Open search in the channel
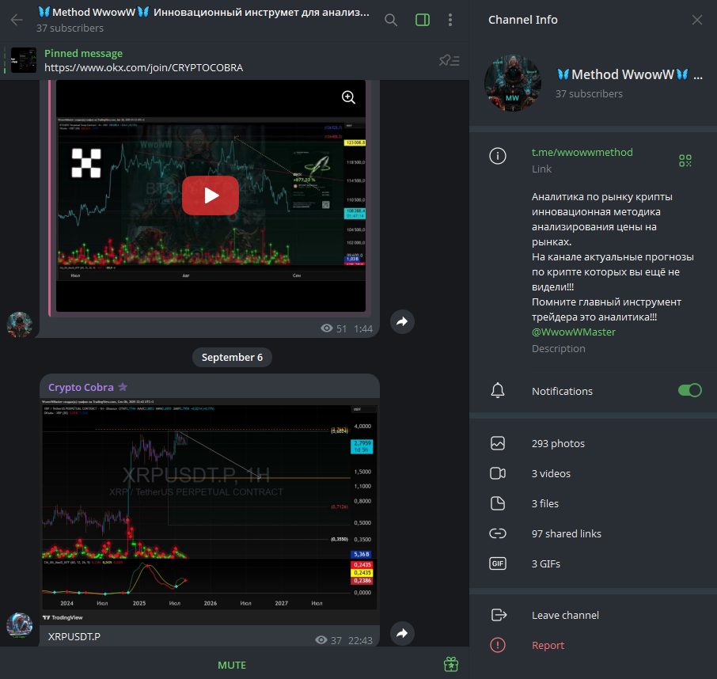Screen dimensions: 717x679 click(x=391, y=20)
